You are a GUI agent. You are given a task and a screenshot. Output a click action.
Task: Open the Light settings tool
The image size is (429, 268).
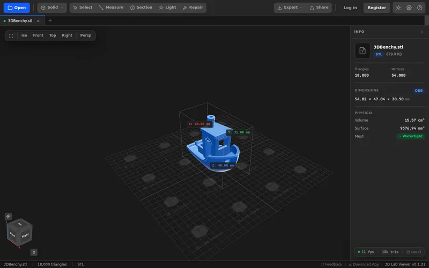coord(167,8)
